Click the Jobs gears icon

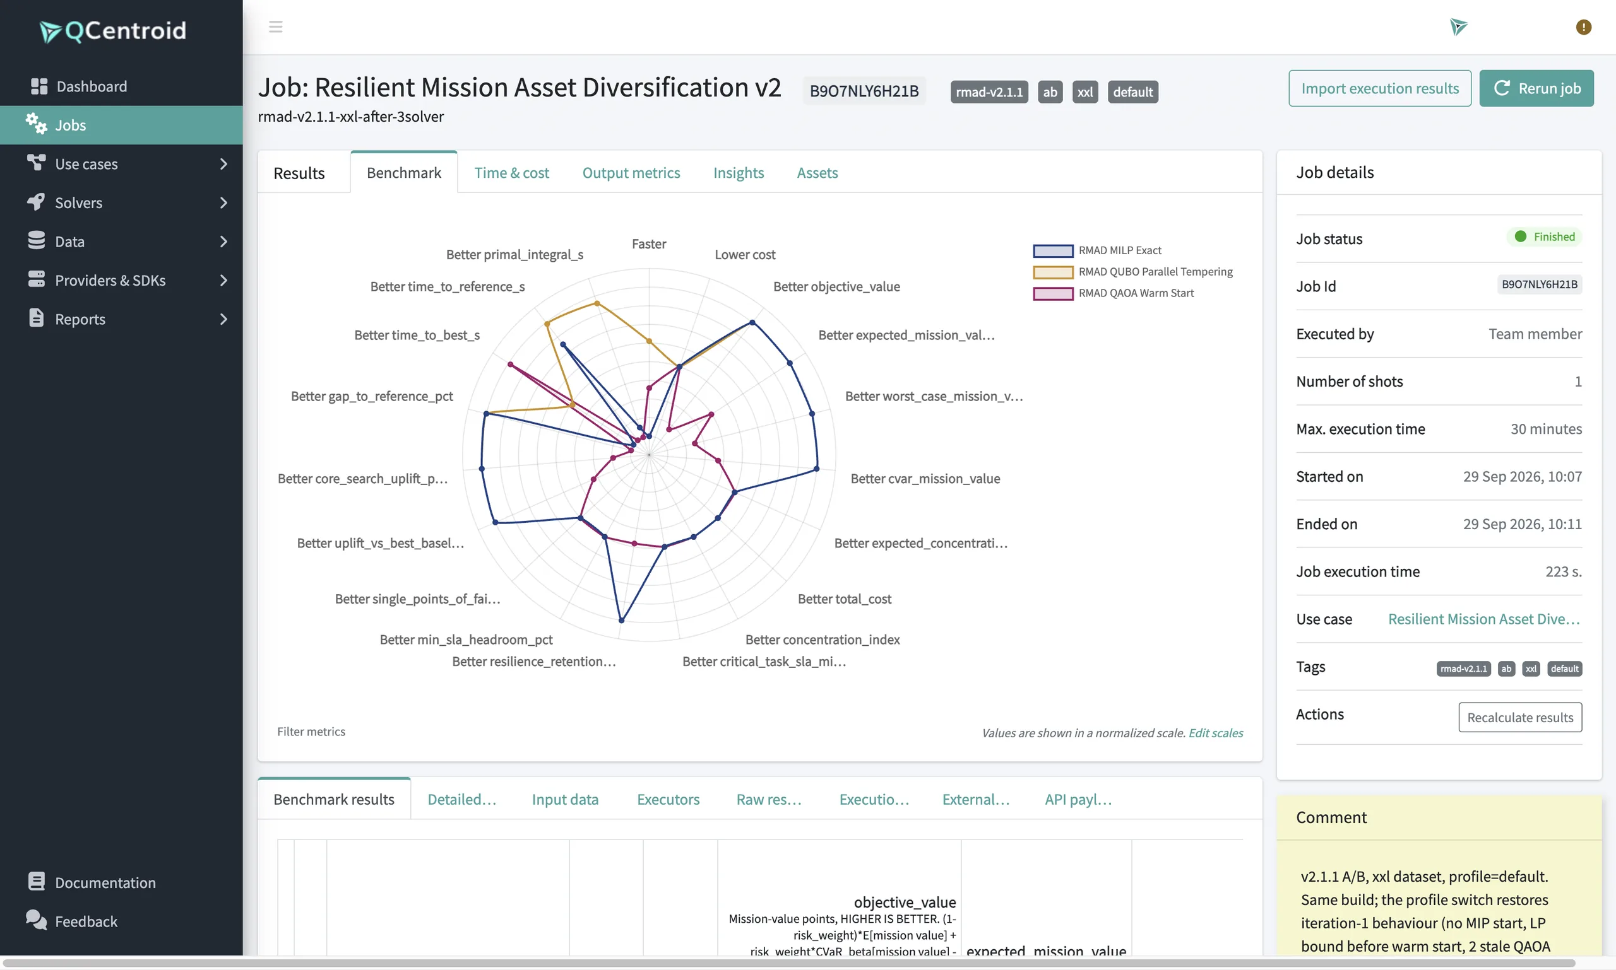tap(37, 124)
